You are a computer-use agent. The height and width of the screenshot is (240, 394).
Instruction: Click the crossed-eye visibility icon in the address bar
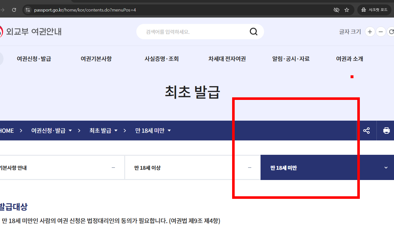(x=336, y=10)
